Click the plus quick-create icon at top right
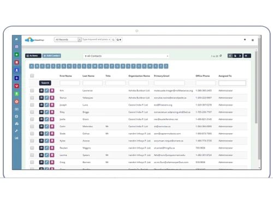This screenshot has height=204, width=273. click(x=245, y=40)
